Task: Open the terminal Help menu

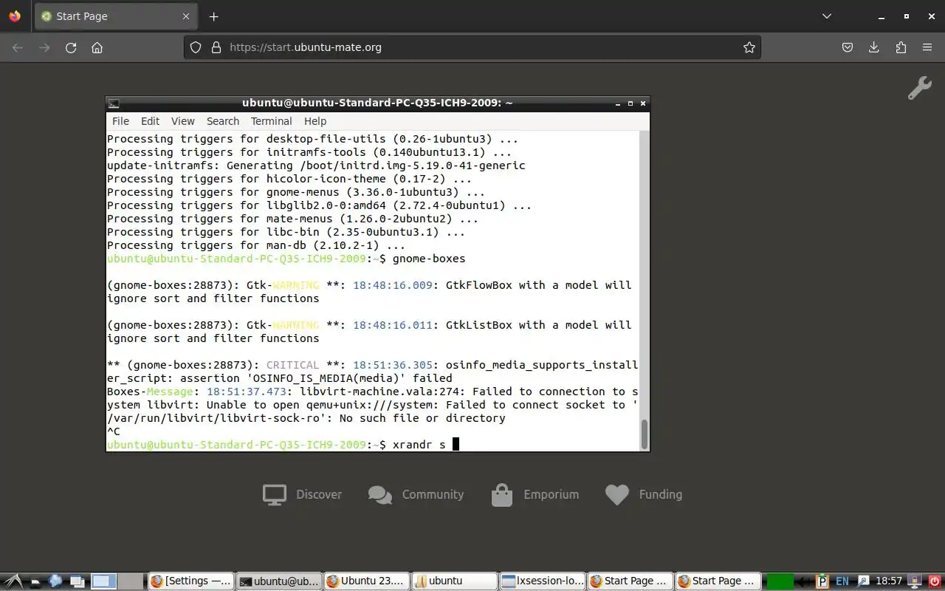Action: tap(315, 121)
